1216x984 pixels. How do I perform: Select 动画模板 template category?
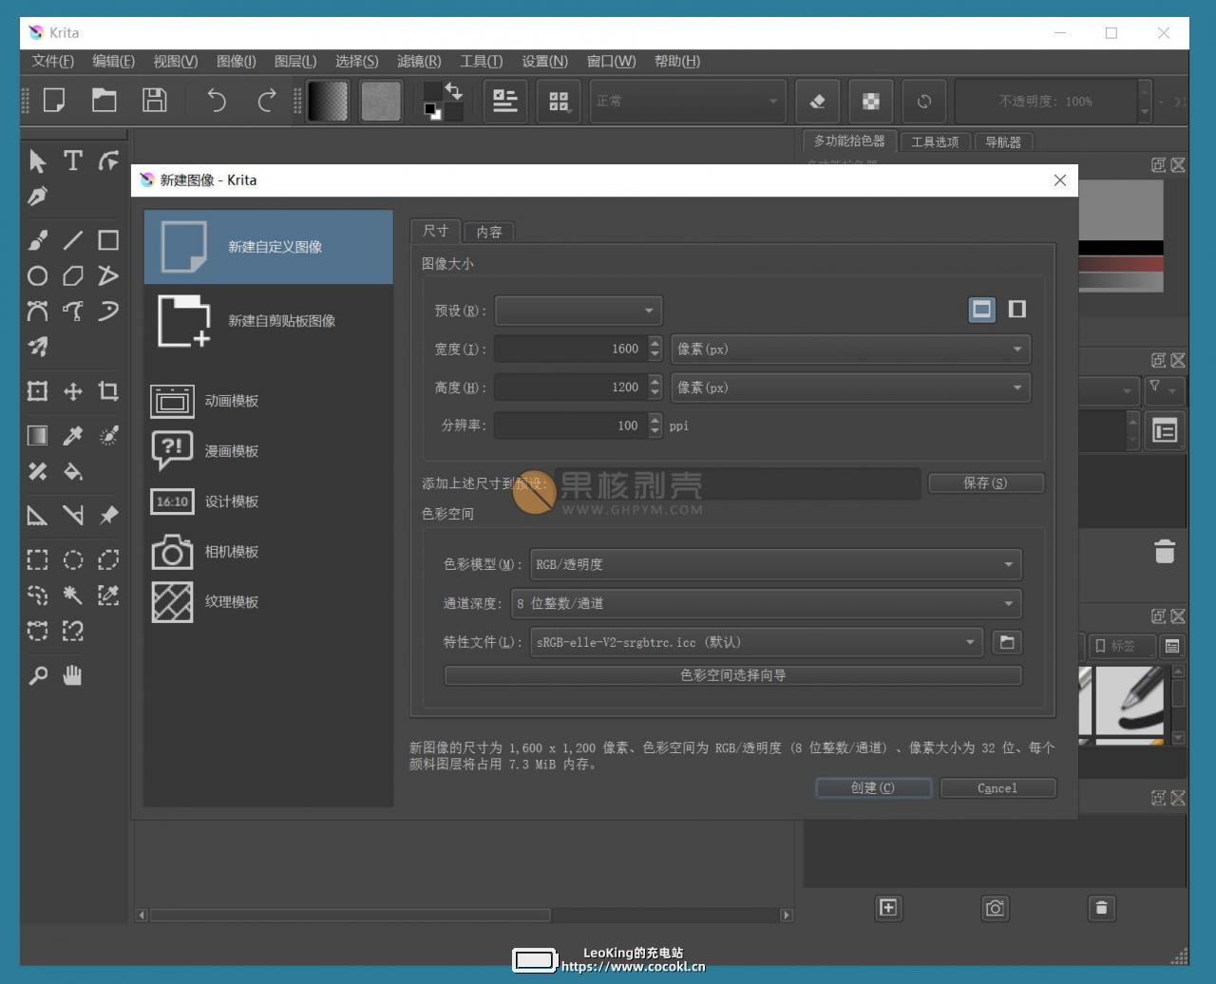click(x=268, y=401)
